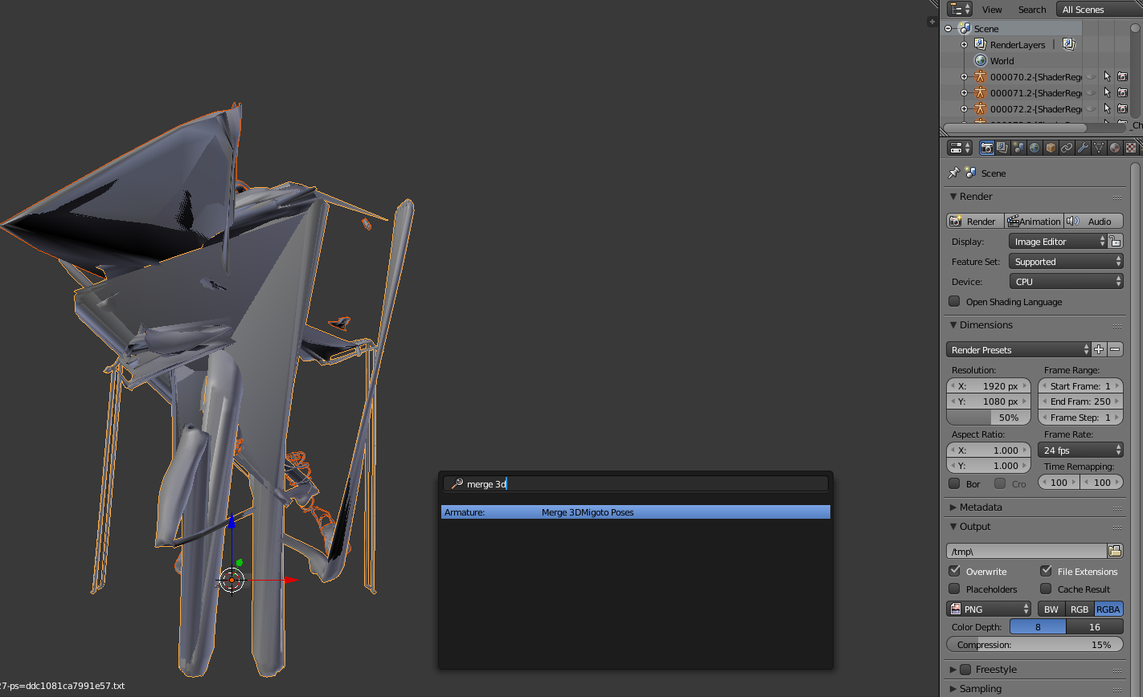Click second render layer icon after RenderLayers
1143x697 pixels.
click(1068, 45)
